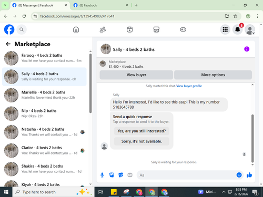
Task: Open the Facebook search icon
Action: pos(22,29)
